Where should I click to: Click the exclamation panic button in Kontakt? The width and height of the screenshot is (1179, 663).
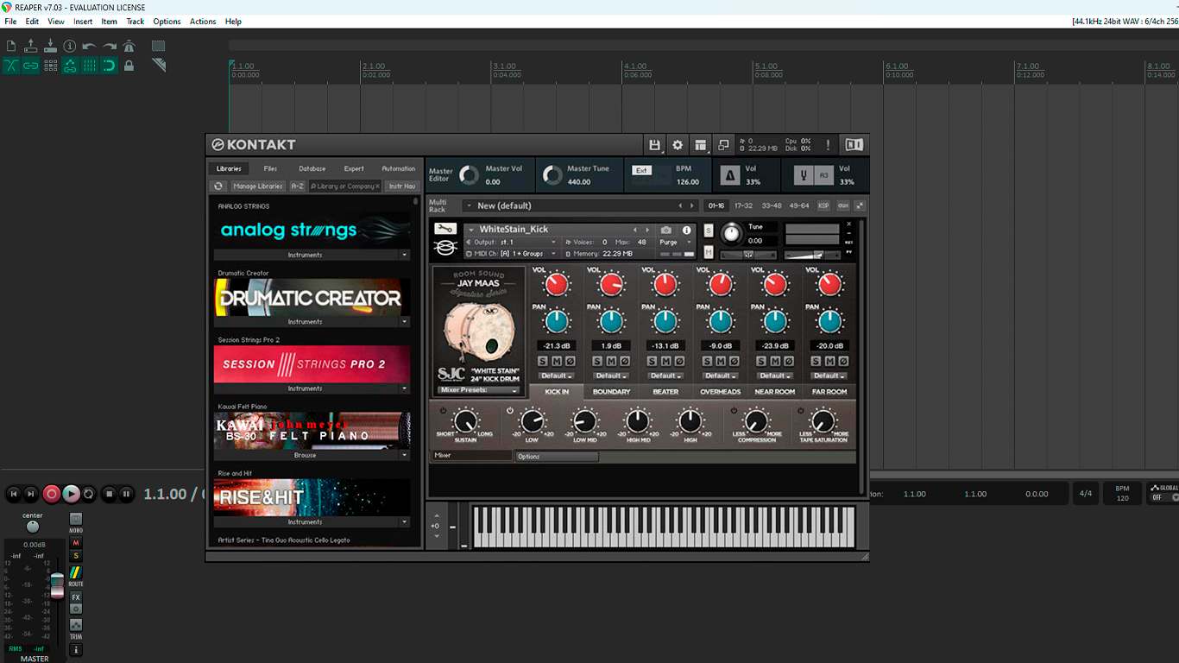coord(829,145)
